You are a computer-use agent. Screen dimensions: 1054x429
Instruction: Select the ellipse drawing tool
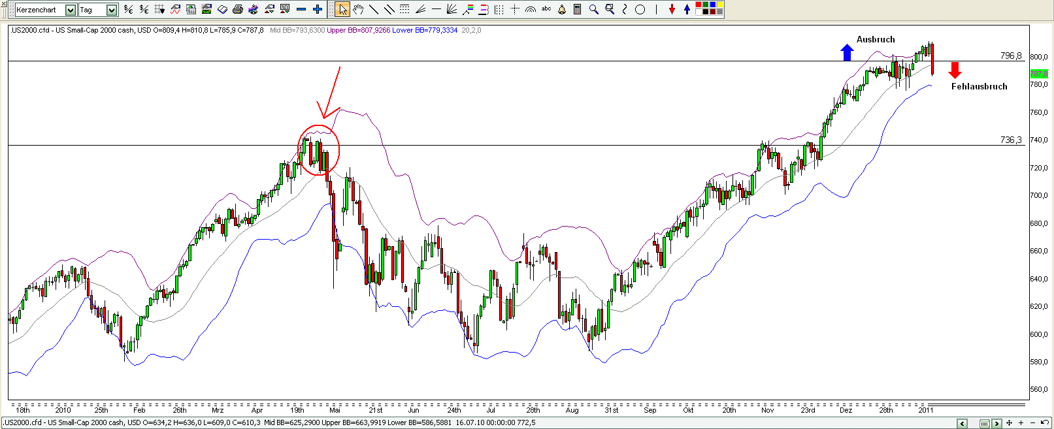point(640,9)
